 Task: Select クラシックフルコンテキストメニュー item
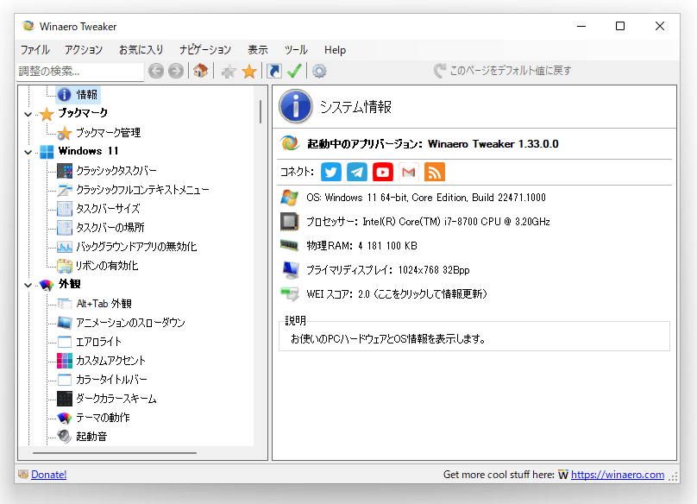point(142,190)
